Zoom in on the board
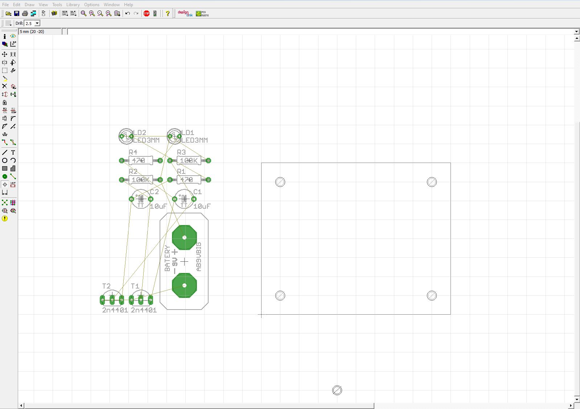The height and width of the screenshot is (409, 580). click(x=92, y=13)
